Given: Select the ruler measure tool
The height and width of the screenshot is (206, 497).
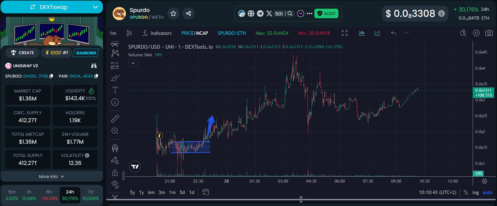Looking at the screenshot, I should tap(115, 119).
